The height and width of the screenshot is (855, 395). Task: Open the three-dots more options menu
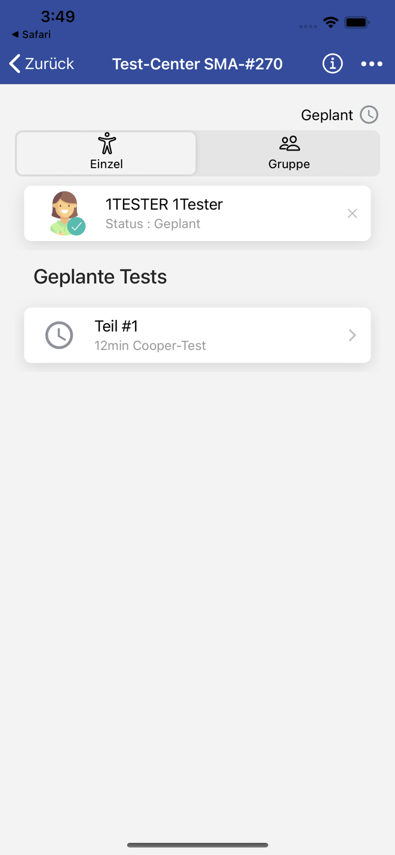[x=372, y=64]
